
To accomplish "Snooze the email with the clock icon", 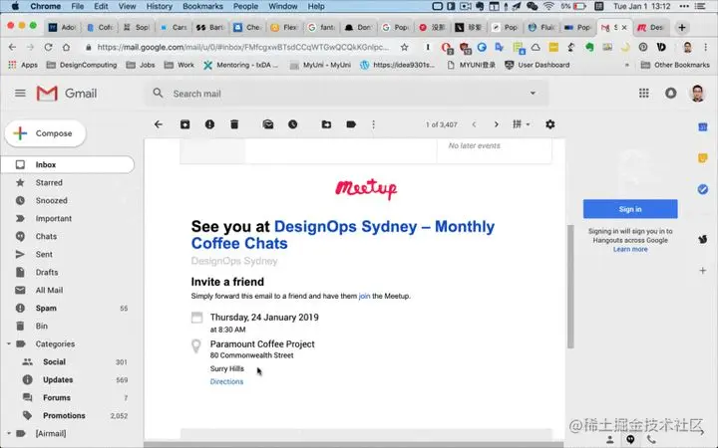I will click(x=293, y=124).
